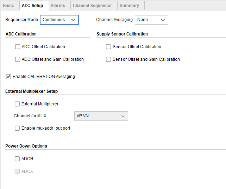Click the ADC Calibration heading
Image resolution: width=226 pixels, height=189 pixels.
pos(21,34)
